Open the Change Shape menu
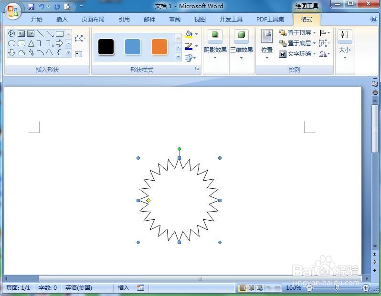This screenshot has height=296, width=381. click(190, 58)
